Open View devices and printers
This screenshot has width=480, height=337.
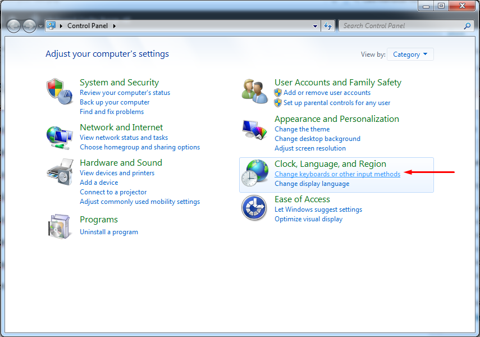[x=117, y=173]
